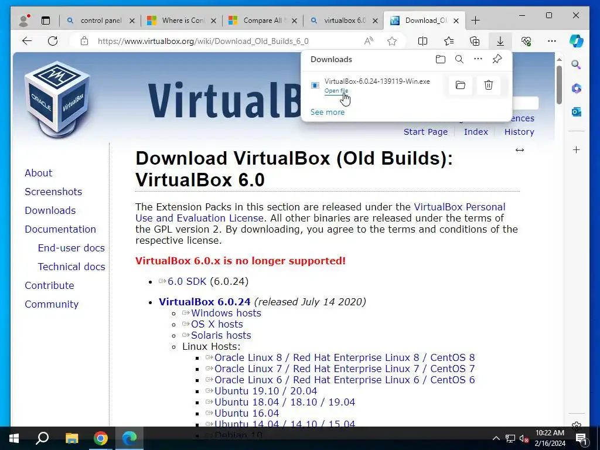Open About in the left navigation

[x=38, y=173]
